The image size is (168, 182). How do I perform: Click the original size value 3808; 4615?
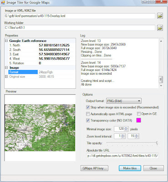pyautogui.click(x=46, y=76)
